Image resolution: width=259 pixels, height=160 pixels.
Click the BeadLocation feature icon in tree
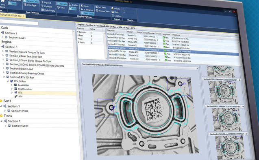pos(15,89)
